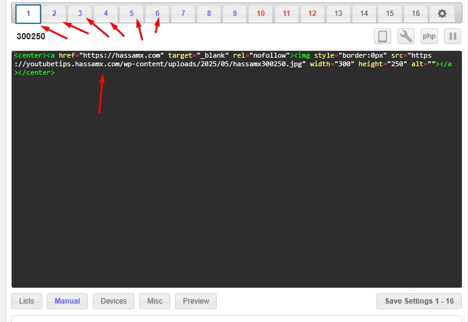Open the Devices settings

click(x=114, y=301)
